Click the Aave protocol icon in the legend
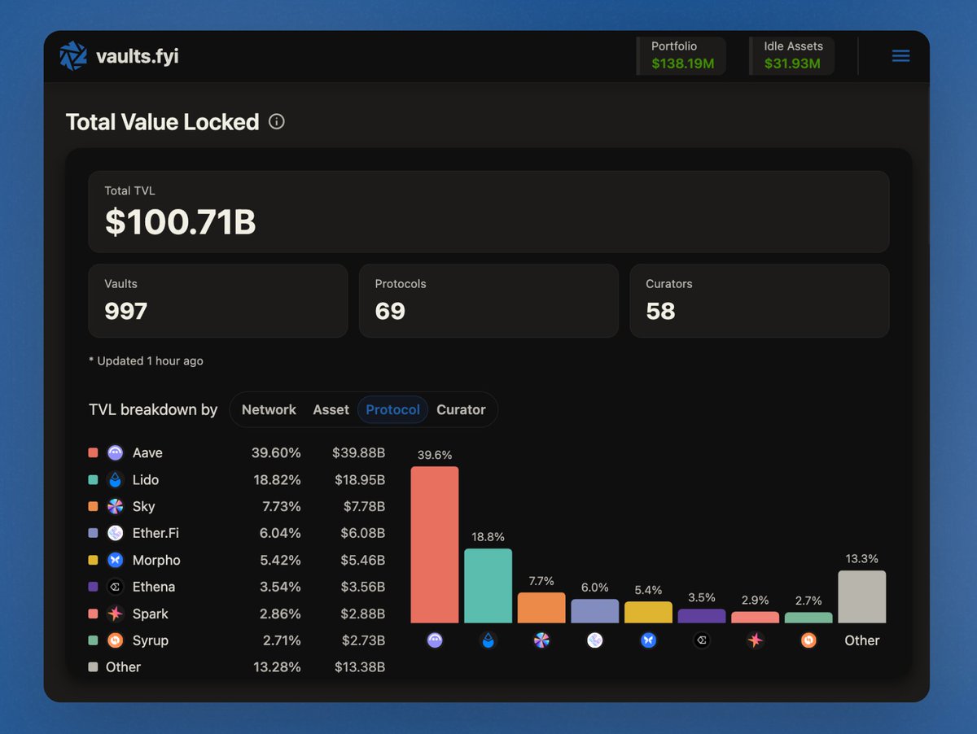 click(115, 452)
